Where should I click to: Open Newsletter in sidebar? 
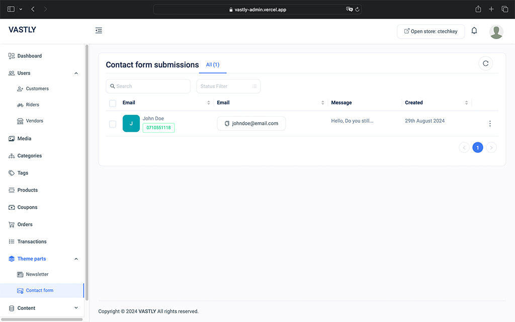[x=37, y=274]
